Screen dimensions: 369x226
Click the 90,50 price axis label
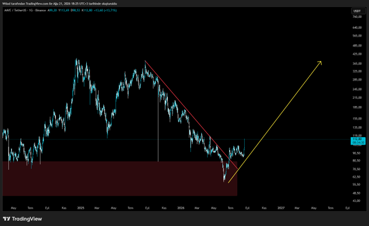point(357,153)
